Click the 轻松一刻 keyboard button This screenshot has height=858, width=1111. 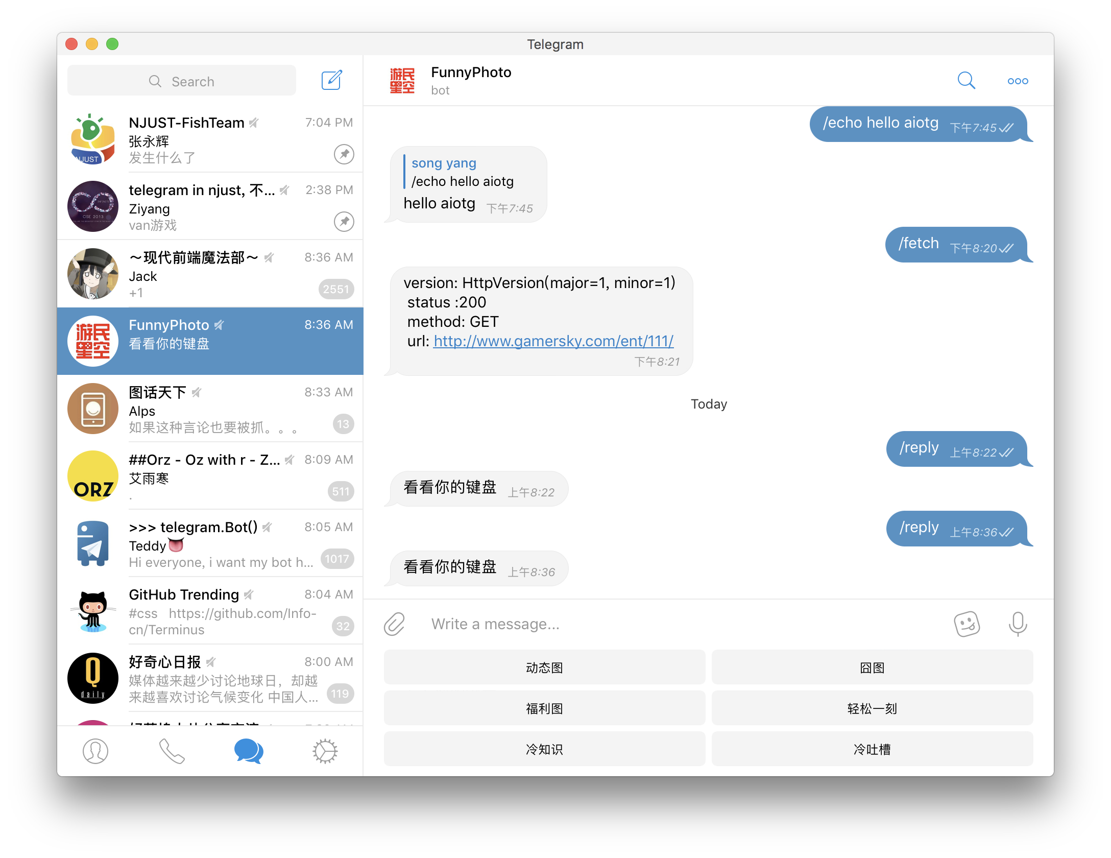[872, 708]
